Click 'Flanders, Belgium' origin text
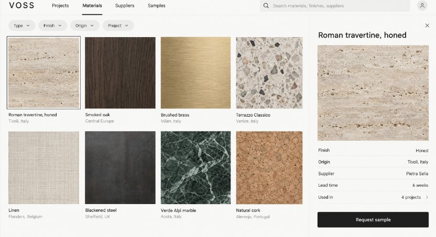The width and height of the screenshot is (436, 237). pyautogui.click(x=26, y=217)
